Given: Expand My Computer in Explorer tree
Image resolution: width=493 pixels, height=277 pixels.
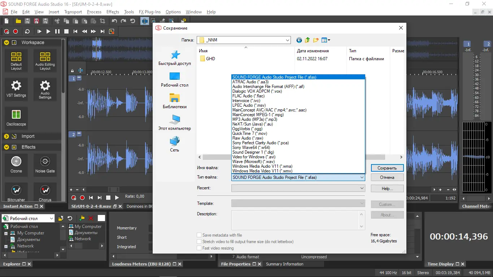Looking at the screenshot, I should tap(6, 233).
